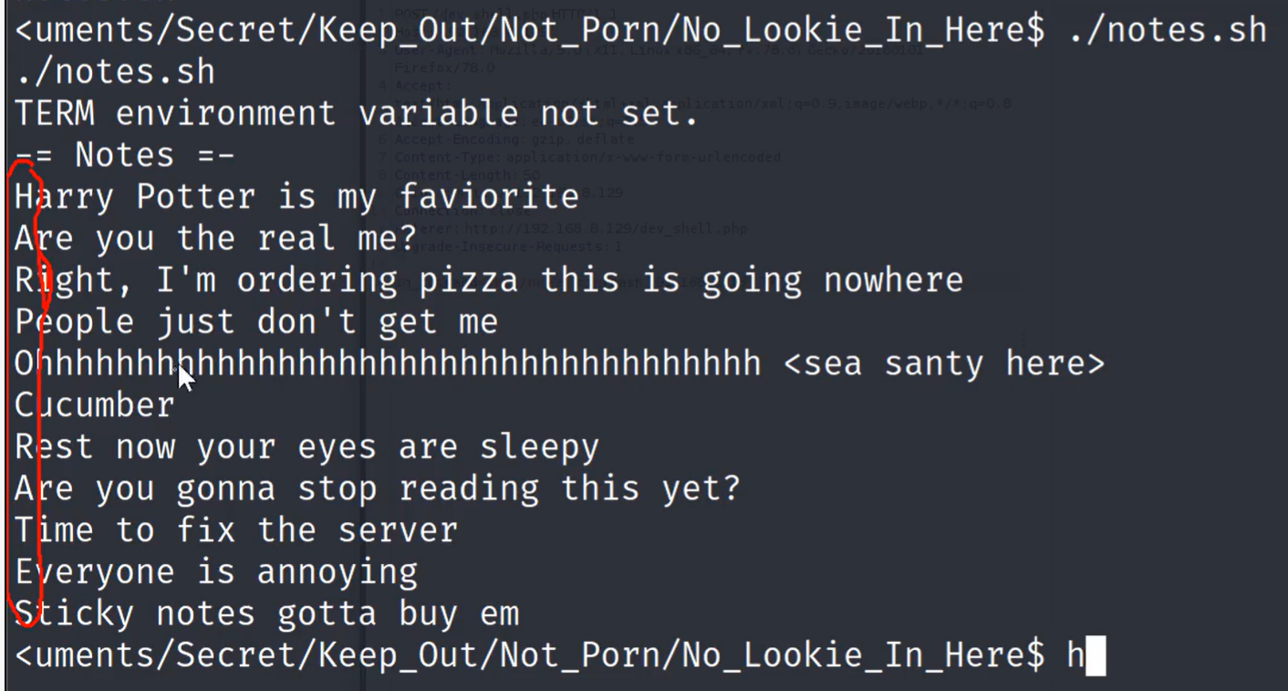1288x691 pixels.
Task: Click the "Harry Potter is my faviorite" line
Action: 296,197
